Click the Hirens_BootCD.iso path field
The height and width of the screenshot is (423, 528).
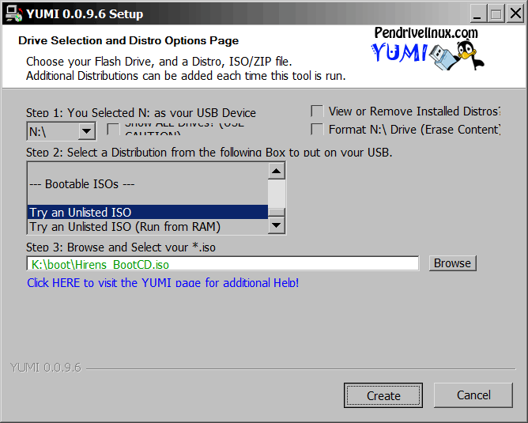coord(223,264)
